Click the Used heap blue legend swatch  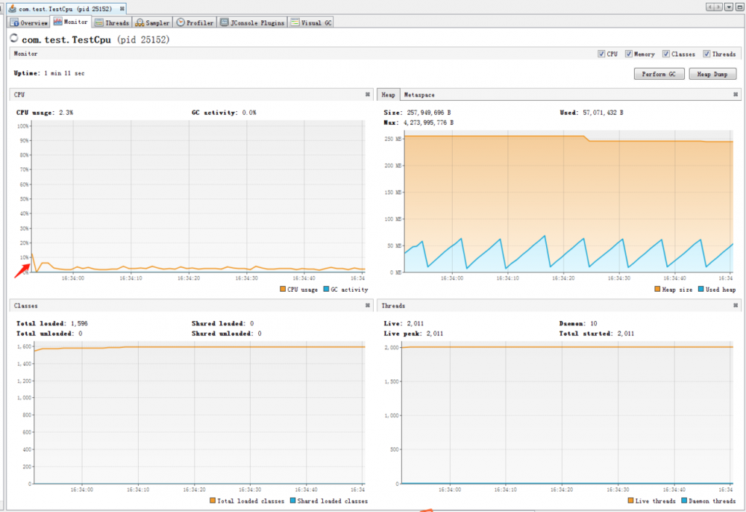[x=700, y=289]
